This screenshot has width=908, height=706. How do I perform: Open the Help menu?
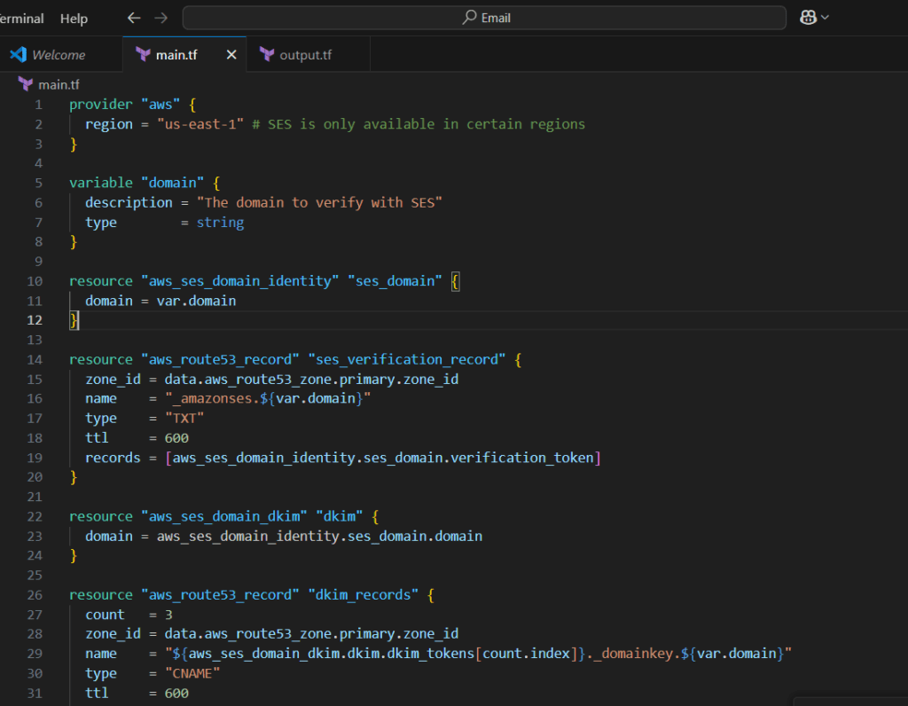(x=74, y=18)
